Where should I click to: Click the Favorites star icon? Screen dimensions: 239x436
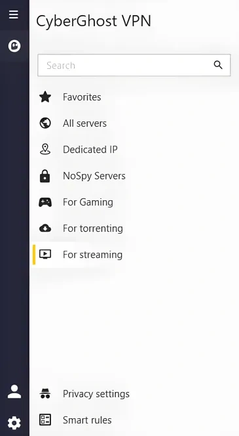coord(45,97)
